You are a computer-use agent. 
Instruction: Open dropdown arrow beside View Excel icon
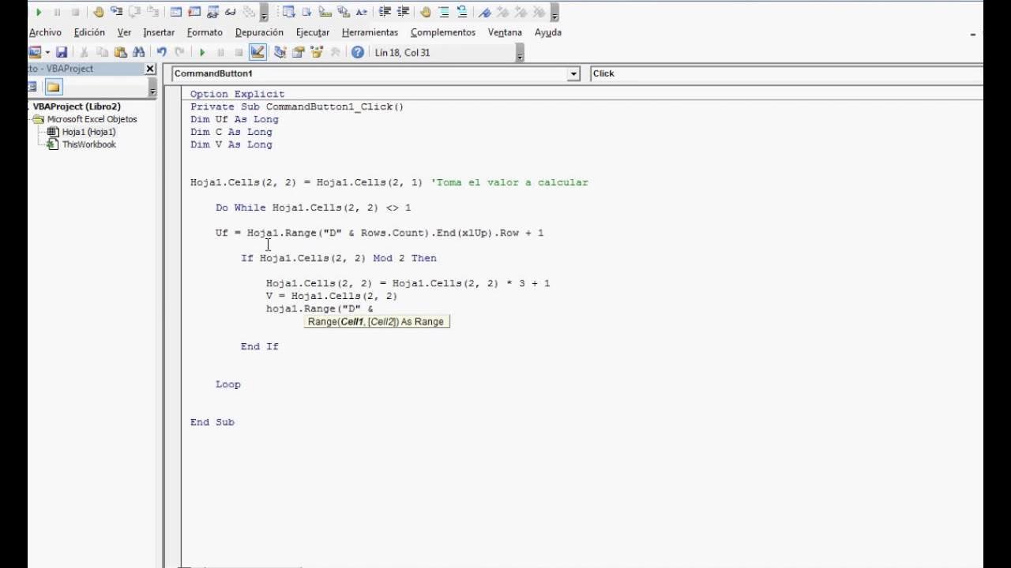(x=47, y=52)
